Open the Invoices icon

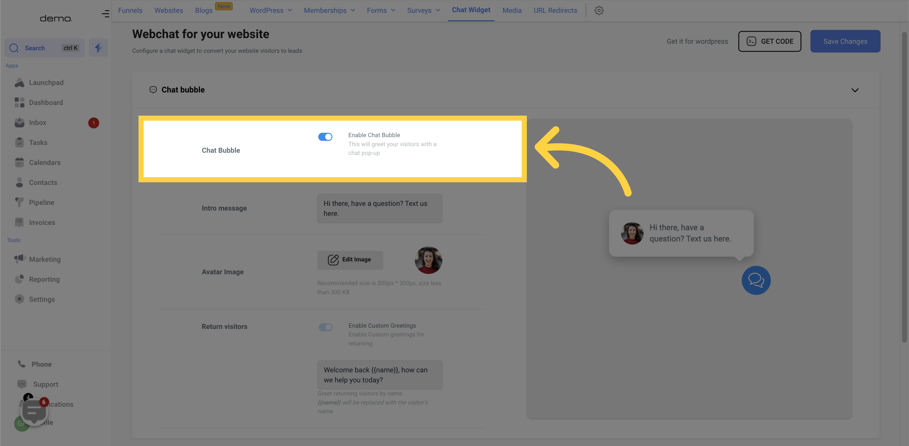point(19,223)
